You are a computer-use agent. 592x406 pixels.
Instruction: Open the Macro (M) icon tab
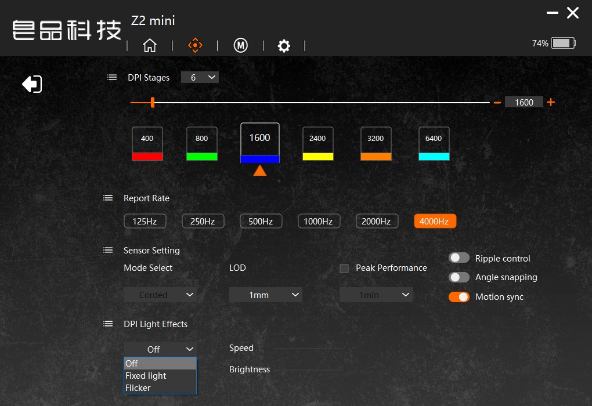pos(240,45)
